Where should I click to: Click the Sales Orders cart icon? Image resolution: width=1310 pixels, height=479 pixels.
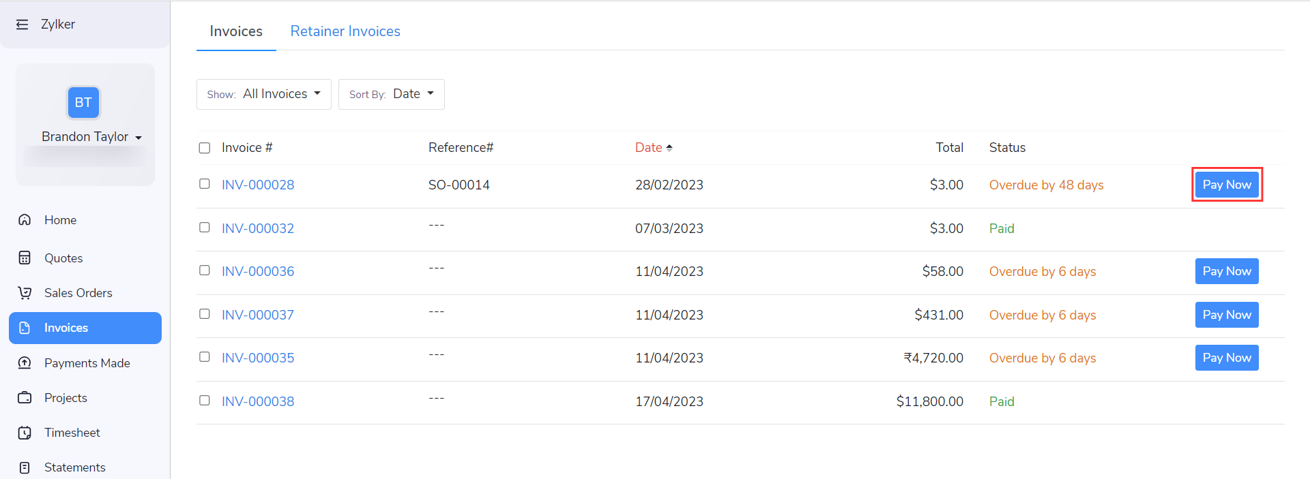coord(25,292)
